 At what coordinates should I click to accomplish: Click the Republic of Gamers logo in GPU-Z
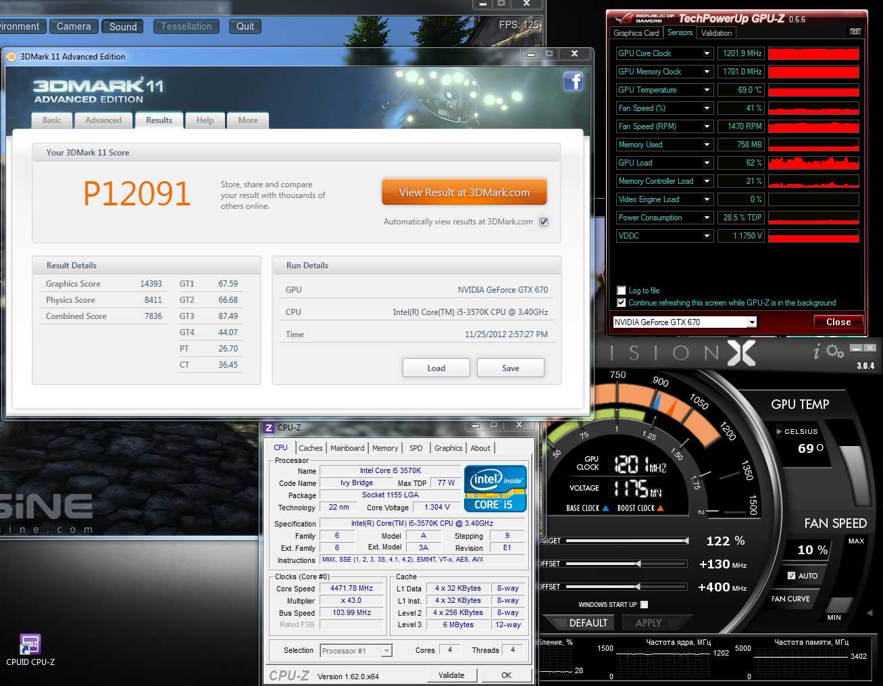(x=644, y=18)
